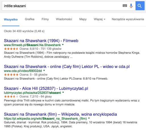Viewport: 146px width, 133px height.
Task: Click the pl.wikipedia.org Skazani_na_Shawshank URL text
Action: [45, 118]
